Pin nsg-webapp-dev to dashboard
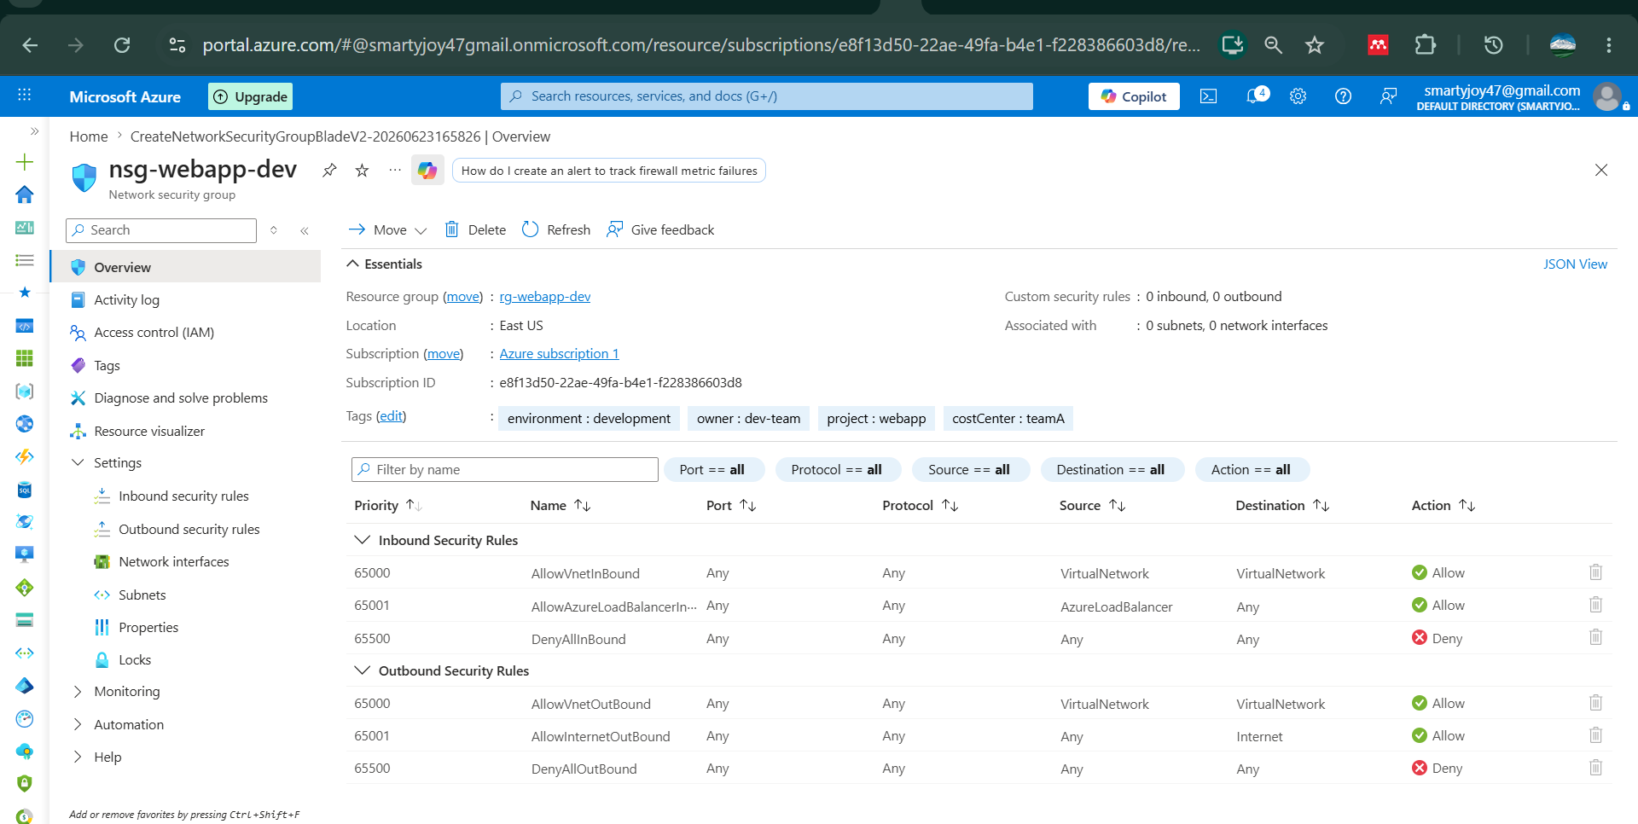The height and width of the screenshot is (824, 1638). click(329, 170)
